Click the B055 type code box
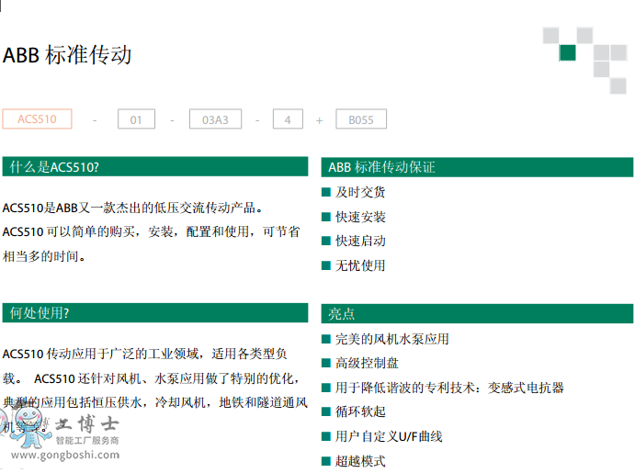Screen dimensions: 635x473 tap(361, 119)
